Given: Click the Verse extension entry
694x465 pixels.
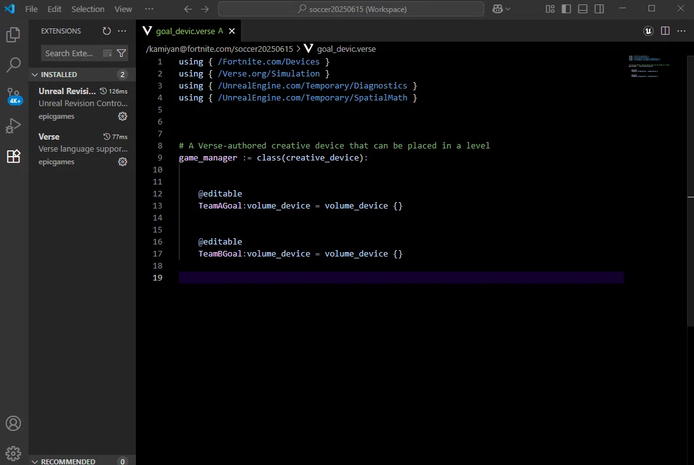Looking at the screenshot, I should (x=82, y=149).
